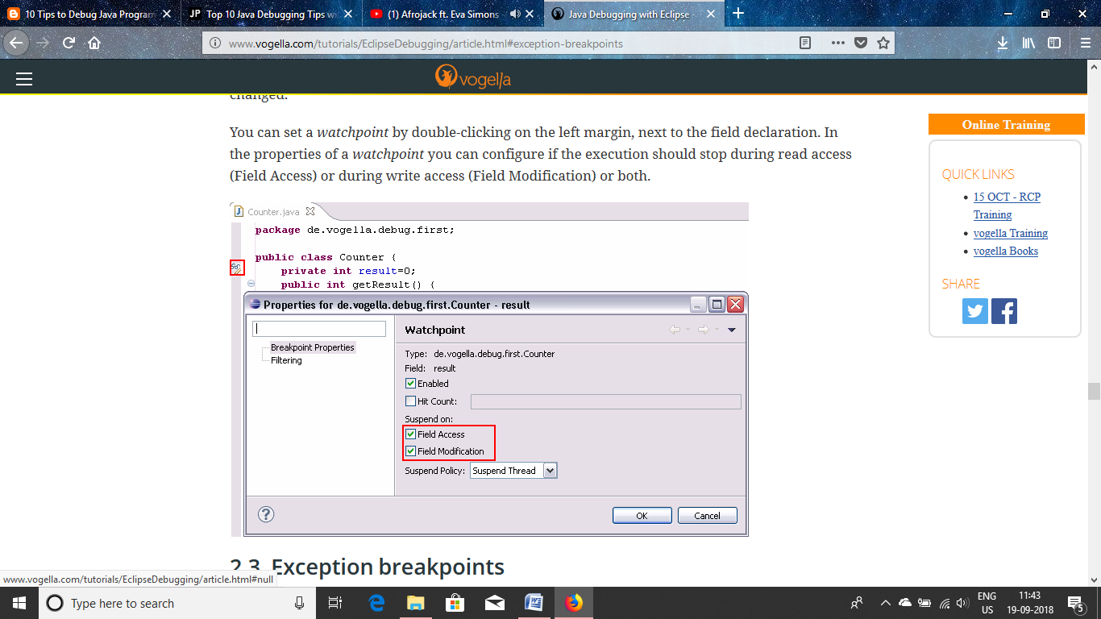1101x619 pixels.
Task: Mute the Afrojack YouTube tab
Action: pyautogui.click(x=515, y=14)
